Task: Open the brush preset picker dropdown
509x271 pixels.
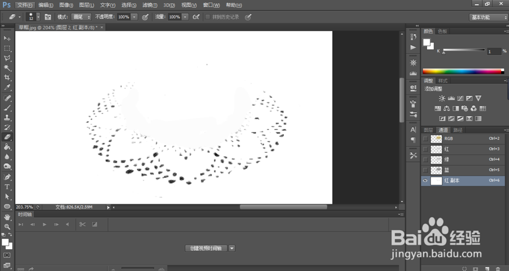Action: point(38,17)
